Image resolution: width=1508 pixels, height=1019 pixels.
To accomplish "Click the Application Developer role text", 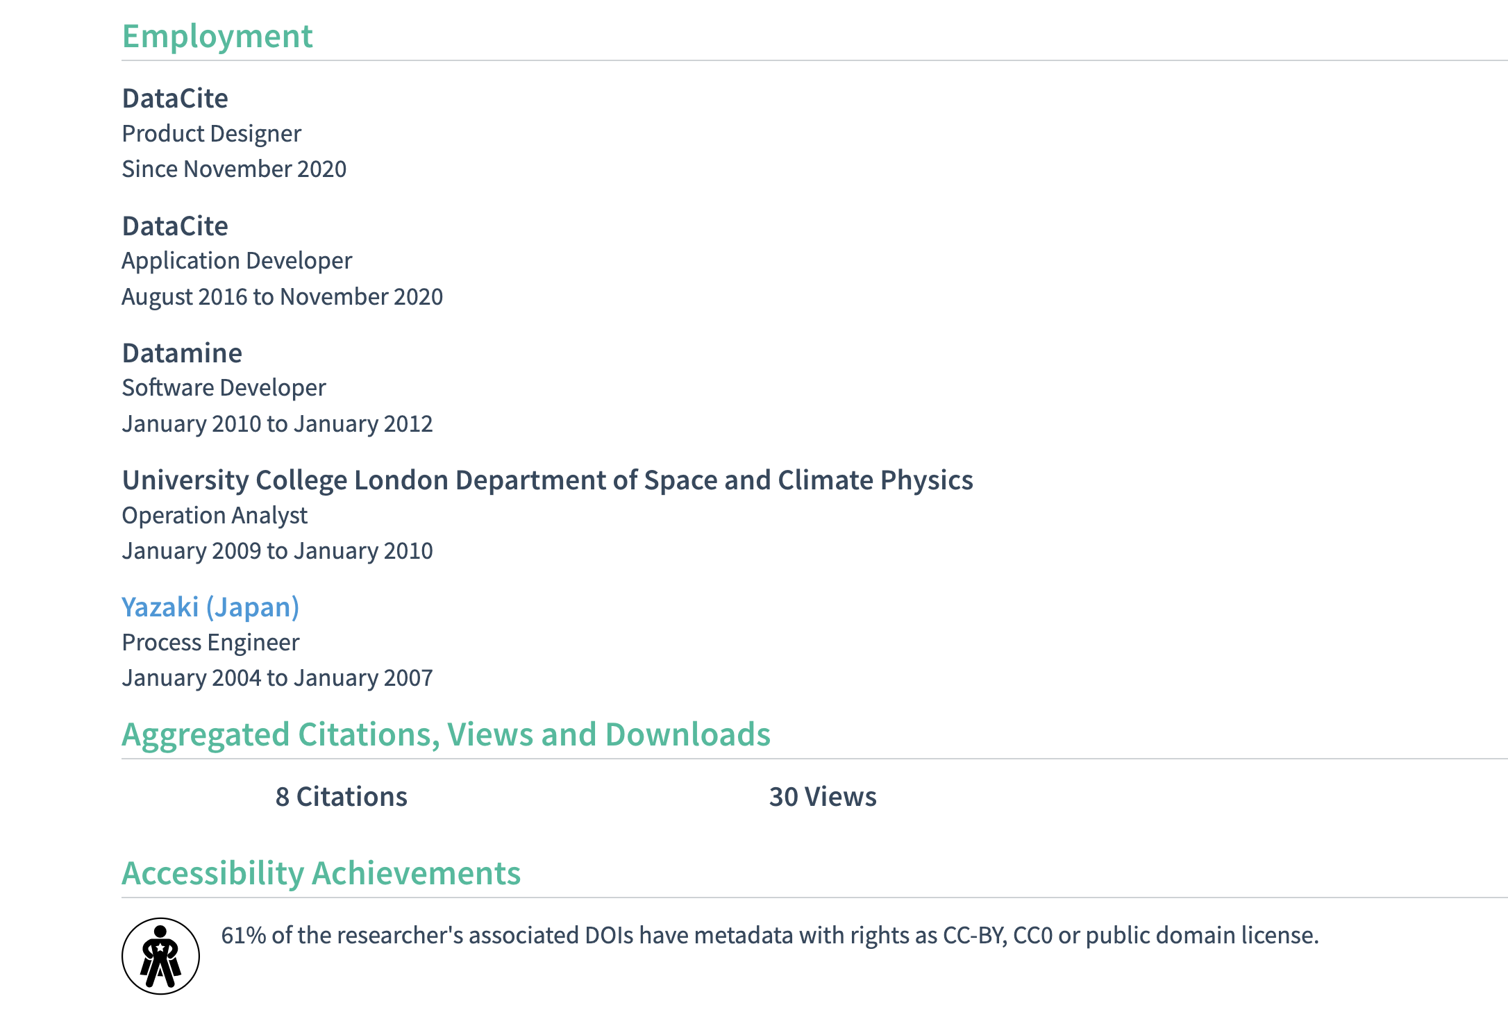I will [237, 260].
